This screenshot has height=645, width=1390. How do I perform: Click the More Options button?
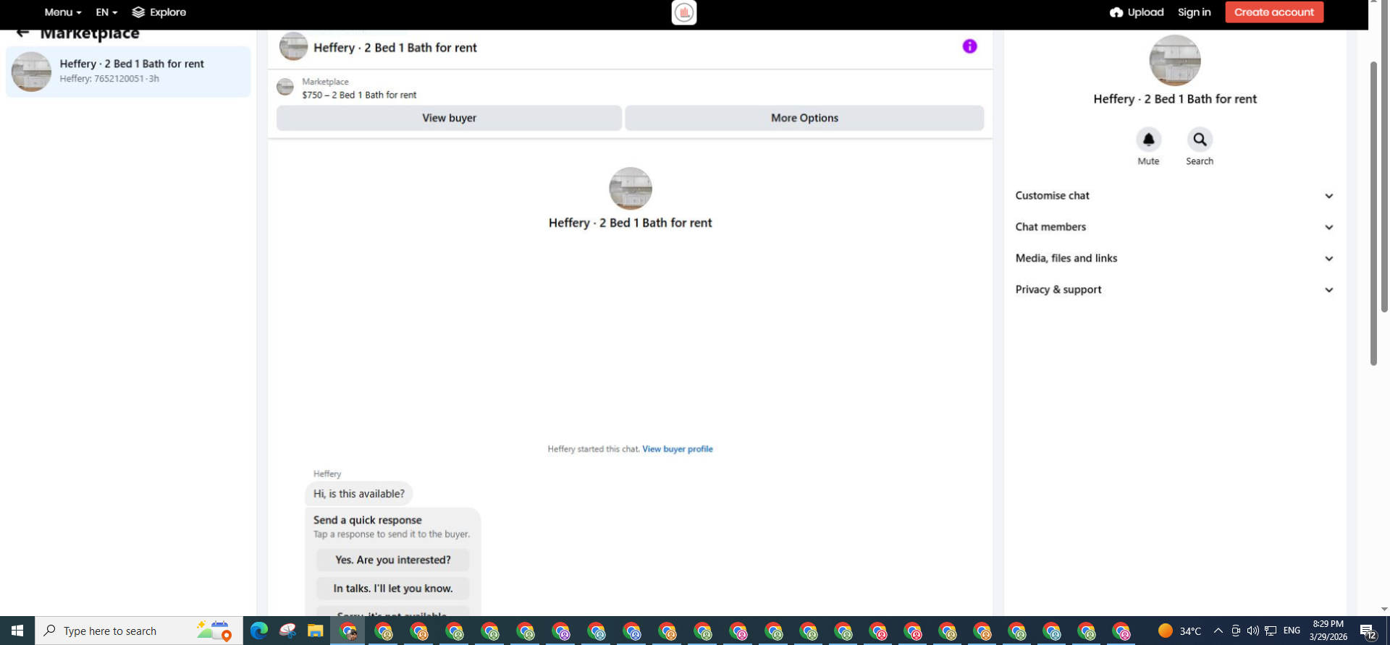[x=804, y=118]
